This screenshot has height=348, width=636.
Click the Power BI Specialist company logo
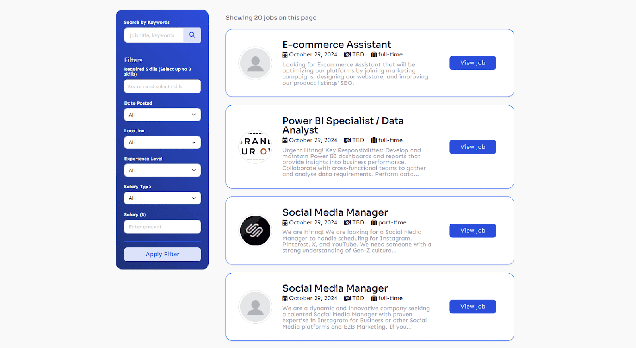[255, 147]
